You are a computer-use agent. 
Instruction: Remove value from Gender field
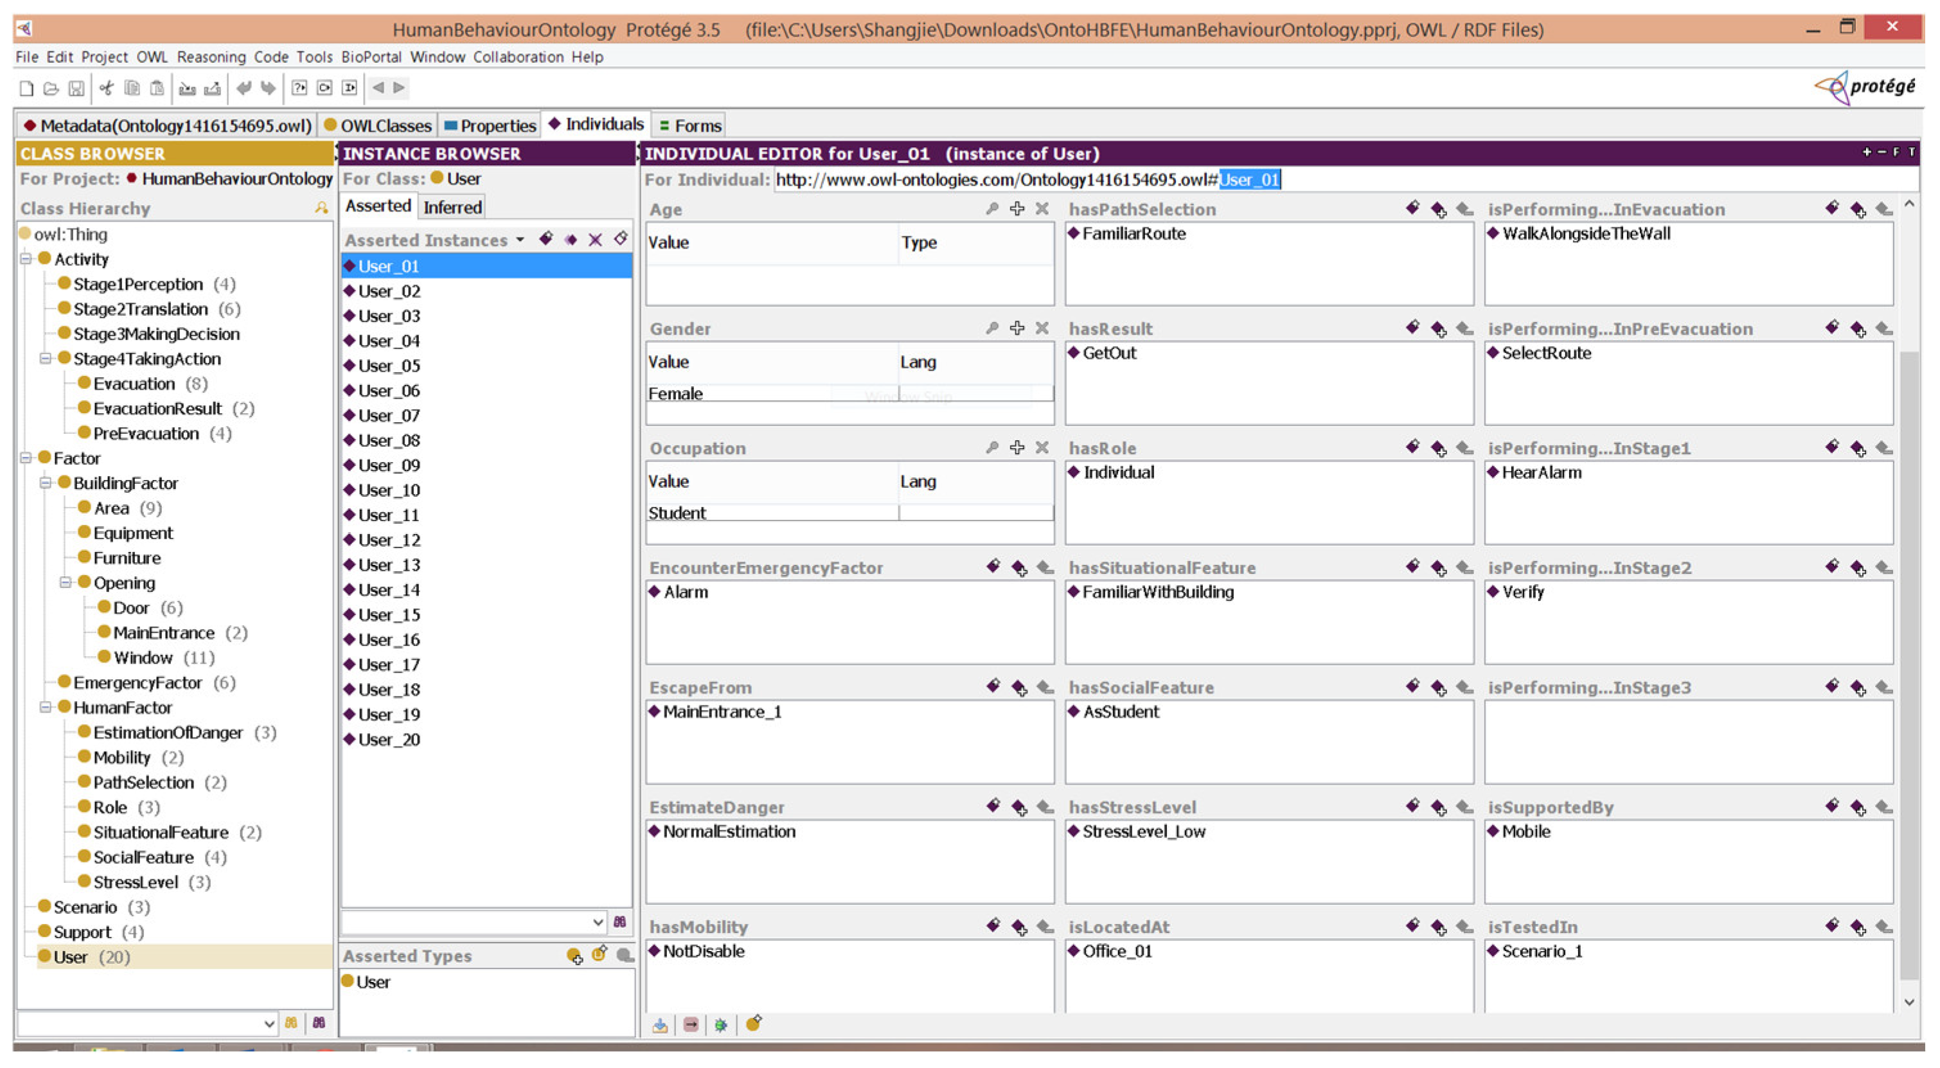pos(1042,328)
